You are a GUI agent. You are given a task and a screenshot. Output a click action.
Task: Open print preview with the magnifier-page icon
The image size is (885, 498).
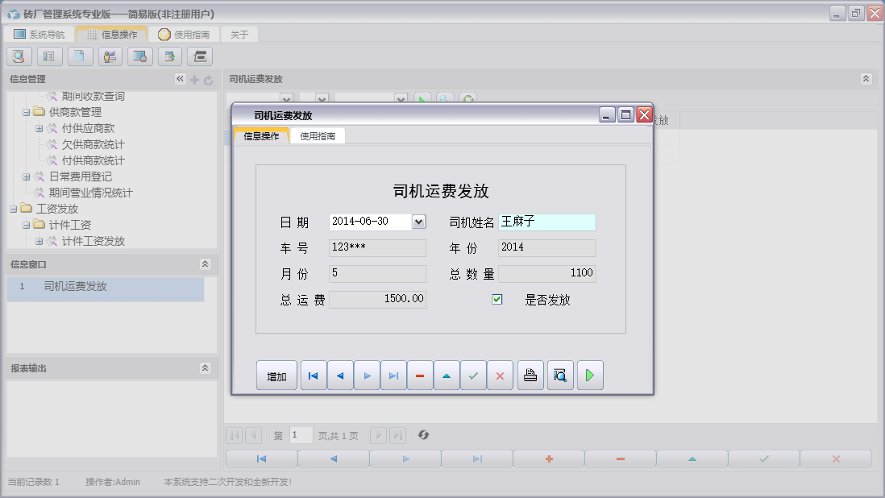[x=560, y=376]
